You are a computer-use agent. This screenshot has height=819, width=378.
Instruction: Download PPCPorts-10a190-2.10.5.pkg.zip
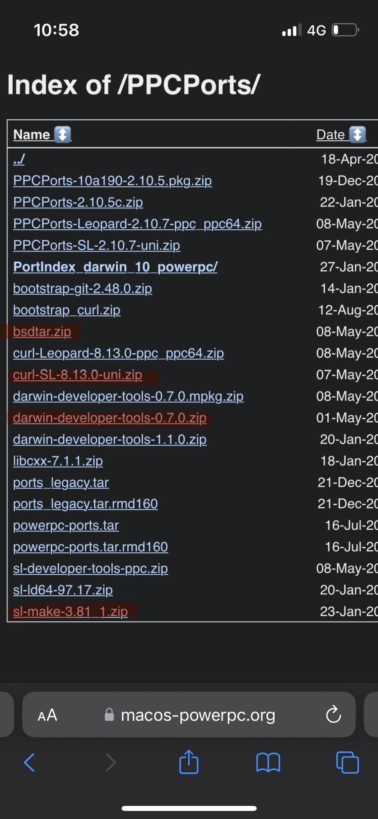tap(112, 181)
